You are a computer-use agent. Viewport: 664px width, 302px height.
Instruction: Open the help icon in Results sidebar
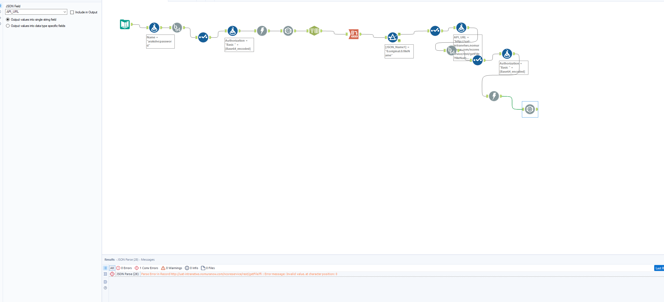tap(105, 288)
